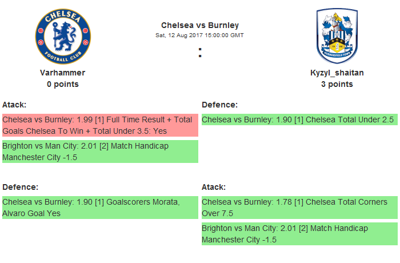
Task: Select the Chelsea Total Under 2.5 bet
Action: [299, 120]
